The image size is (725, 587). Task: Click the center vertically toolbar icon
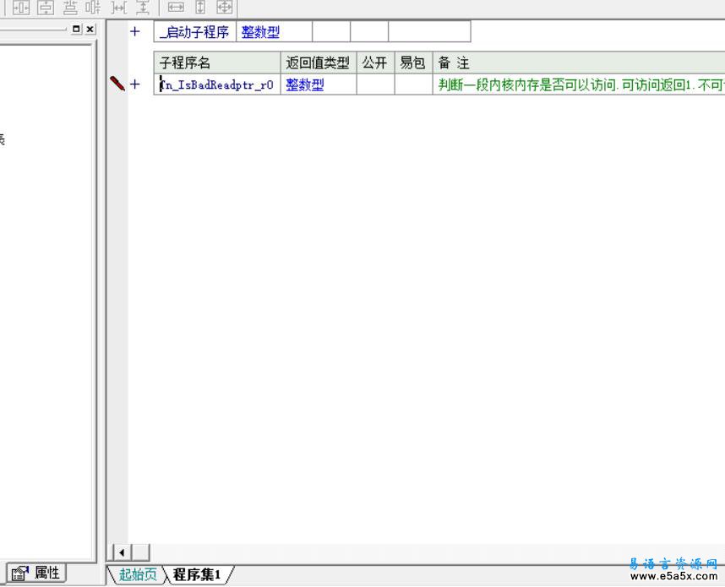(46, 8)
